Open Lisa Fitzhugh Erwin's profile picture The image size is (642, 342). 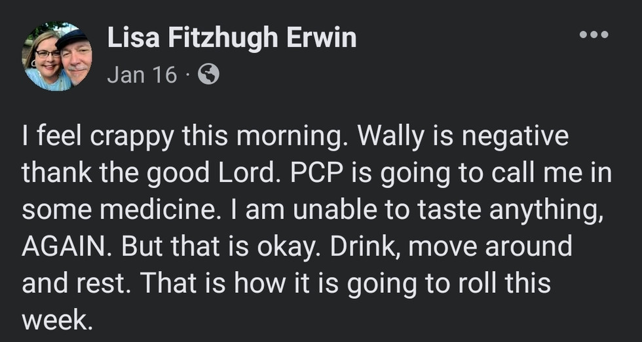click(57, 56)
